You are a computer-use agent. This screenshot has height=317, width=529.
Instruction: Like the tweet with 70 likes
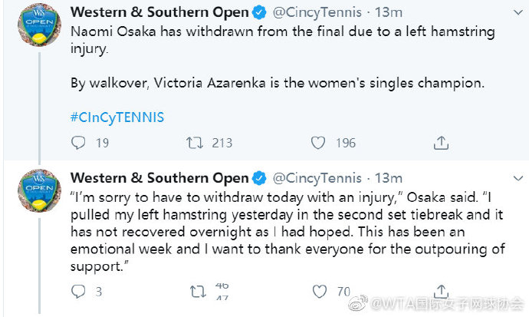tap(319, 292)
